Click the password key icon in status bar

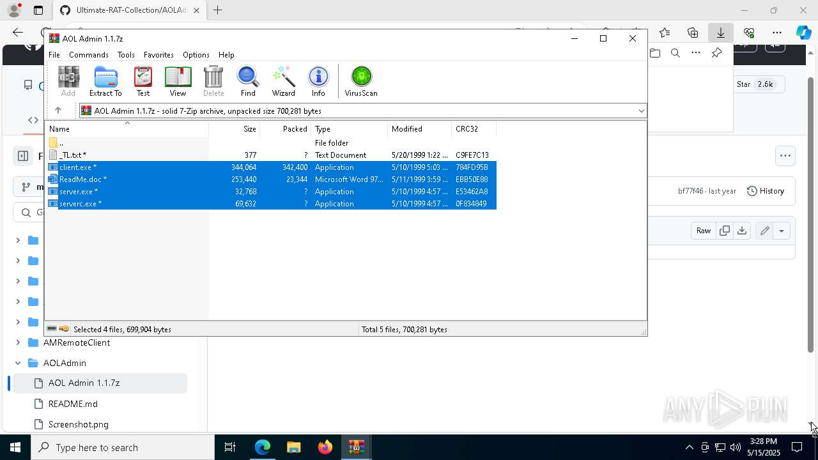64,329
